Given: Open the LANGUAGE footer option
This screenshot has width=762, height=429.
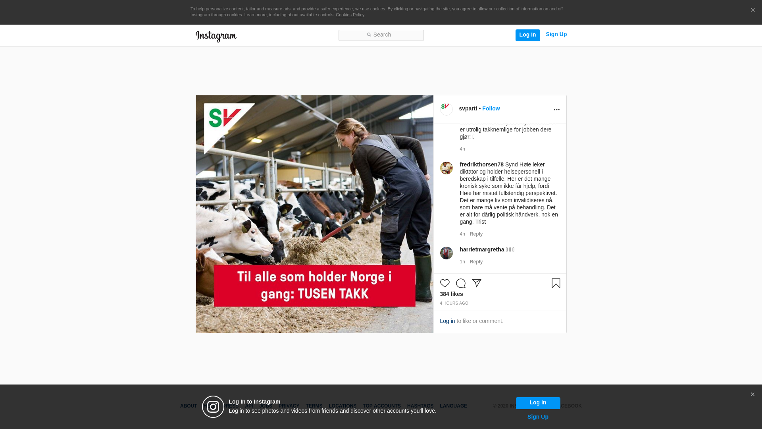Looking at the screenshot, I should coord(453,406).
